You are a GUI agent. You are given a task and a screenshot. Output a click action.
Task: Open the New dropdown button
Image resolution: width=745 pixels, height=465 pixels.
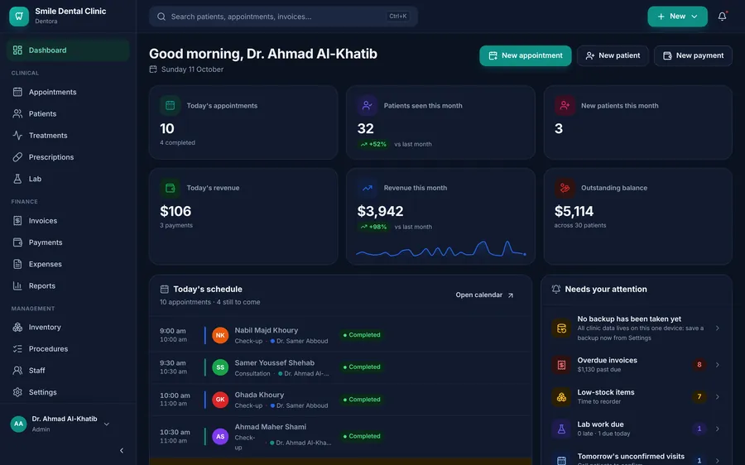click(x=677, y=17)
